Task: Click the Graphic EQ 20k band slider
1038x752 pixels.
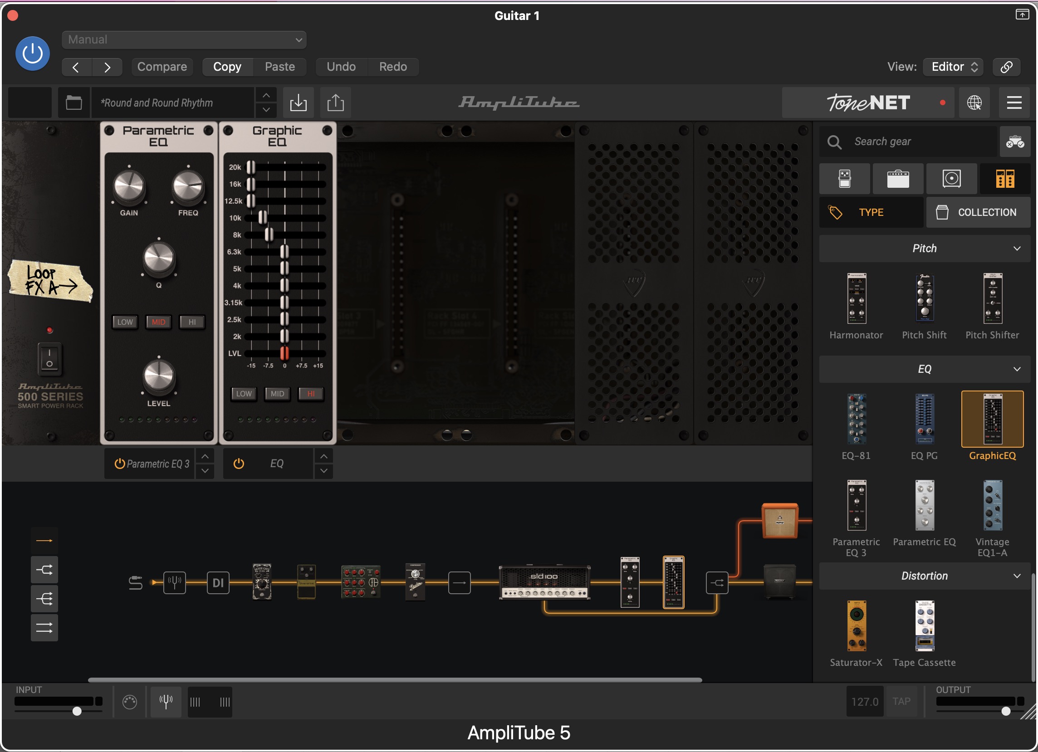Action: coord(251,167)
